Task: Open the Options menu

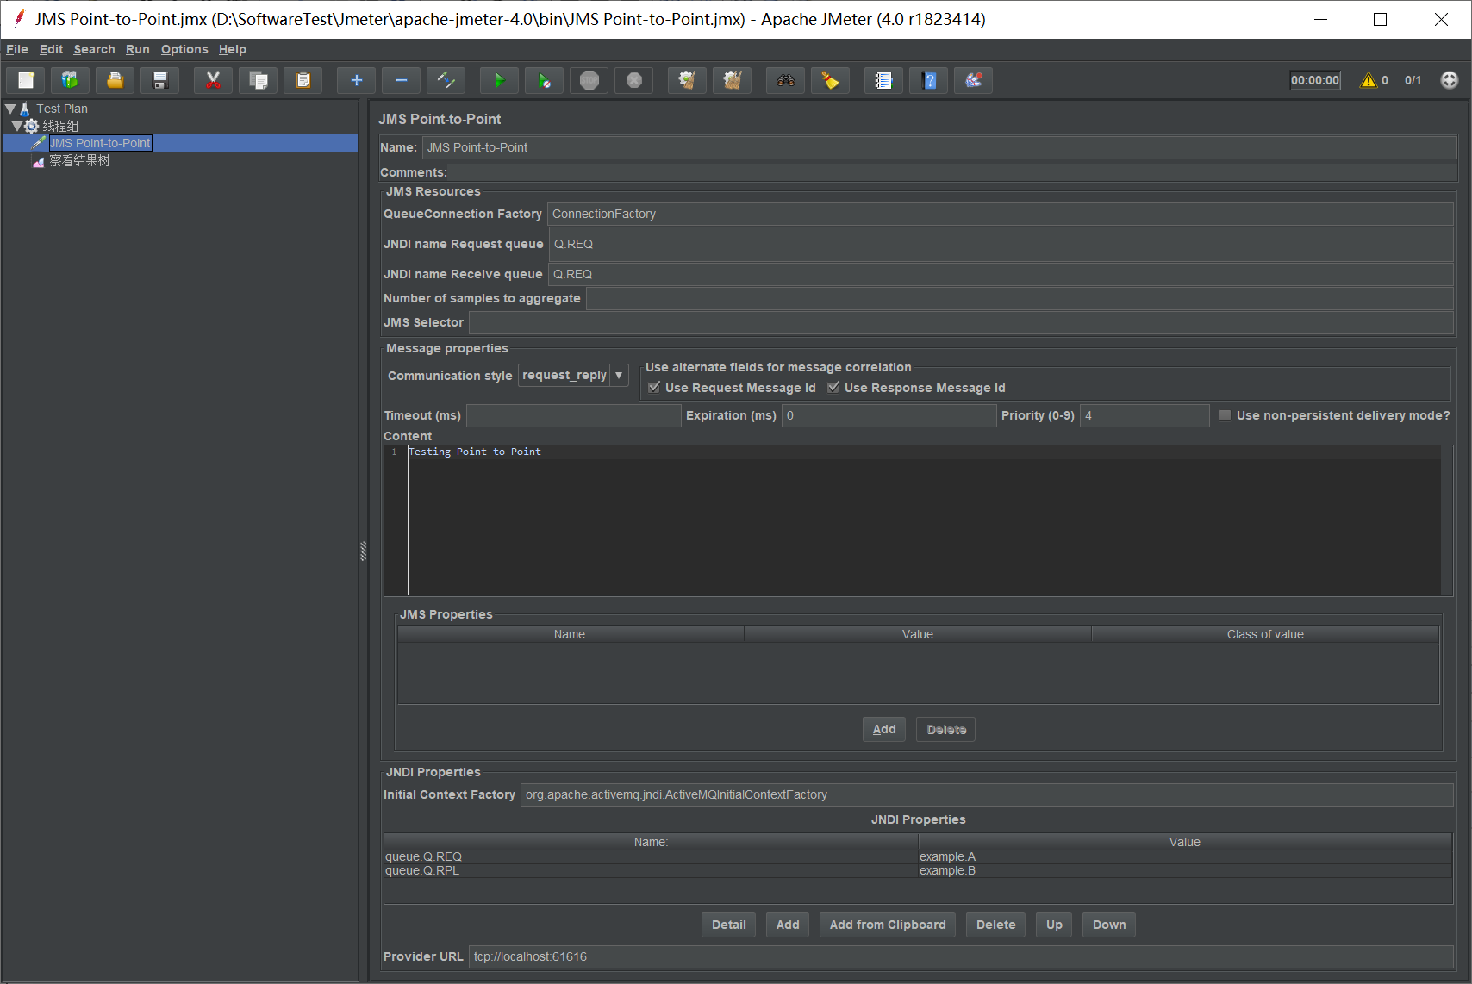Action: [x=184, y=49]
